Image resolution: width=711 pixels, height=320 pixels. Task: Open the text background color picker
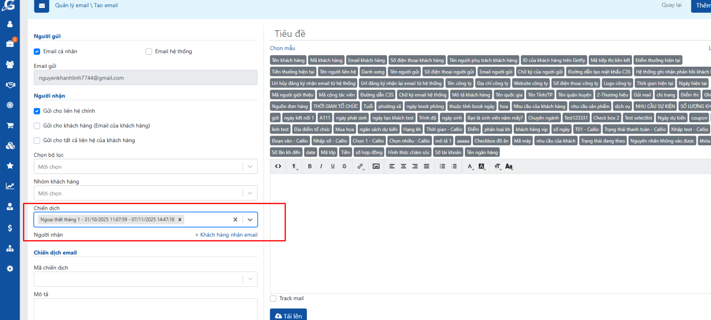click(482, 166)
